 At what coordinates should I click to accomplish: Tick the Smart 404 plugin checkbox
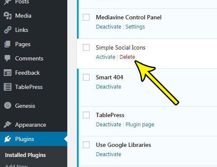click(x=86, y=77)
